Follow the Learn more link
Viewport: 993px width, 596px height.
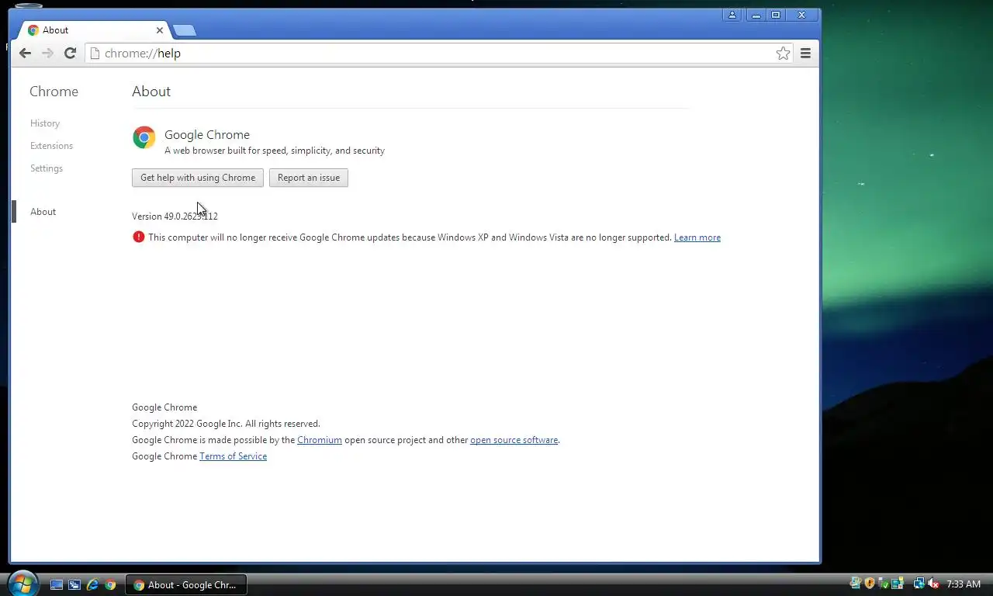click(697, 237)
